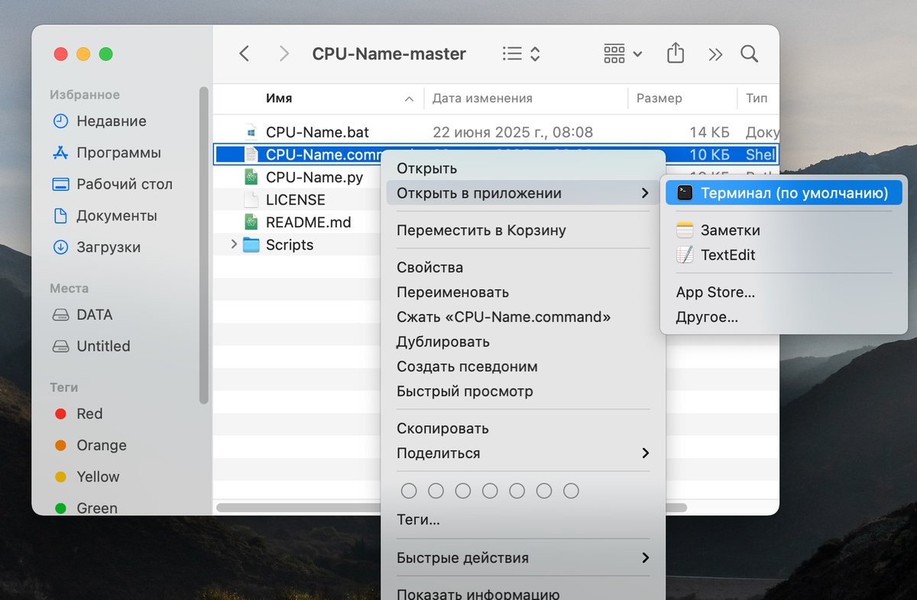The height and width of the screenshot is (600, 917).
Task: Click Переместить в Корзину menu item
Action: pyautogui.click(x=481, y=231)
